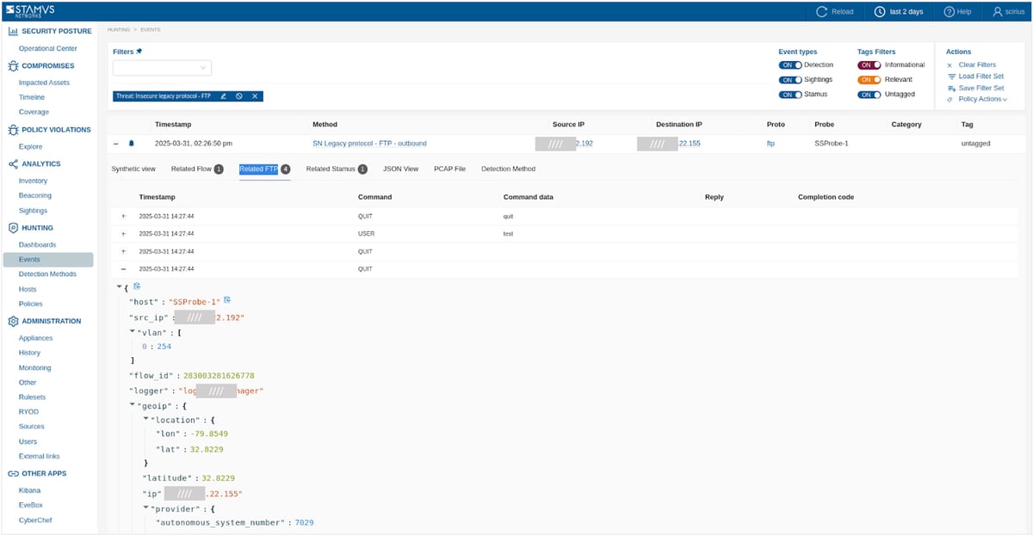Select the Related FTP tab
The width and height of the screenshot is (1033, 535).
click(x=264, y=169)
